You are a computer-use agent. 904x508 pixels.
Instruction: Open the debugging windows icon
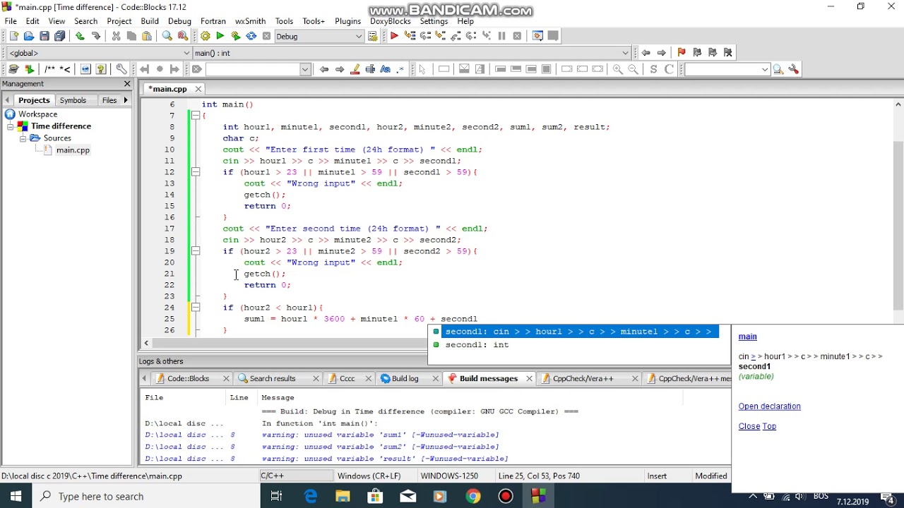tap(537, 36)
